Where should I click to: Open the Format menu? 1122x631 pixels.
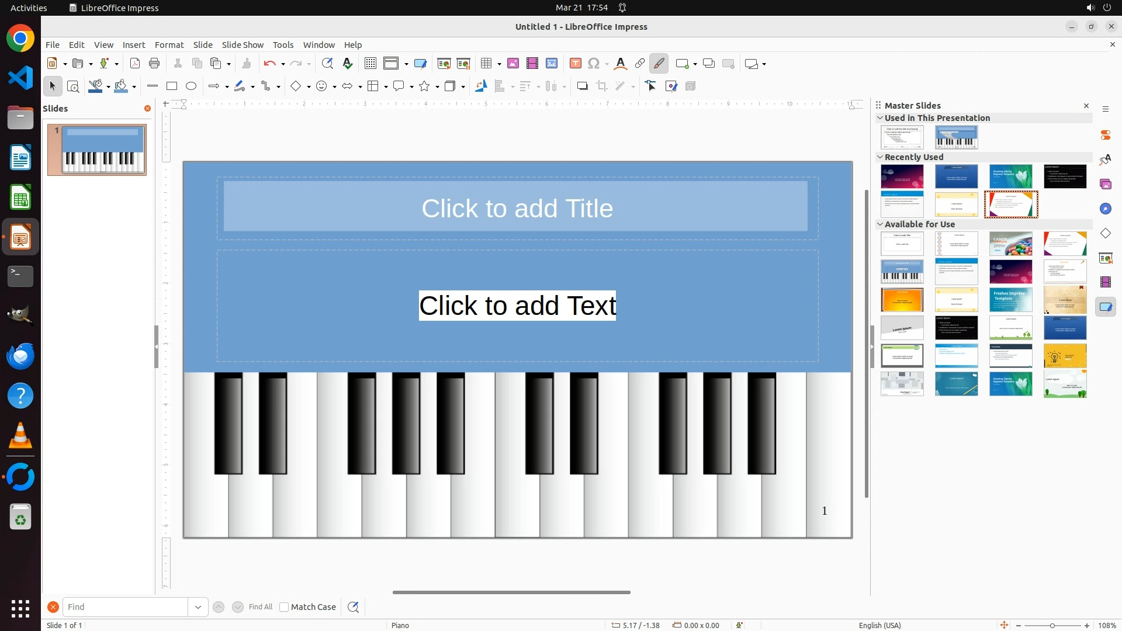click(169, 45)
